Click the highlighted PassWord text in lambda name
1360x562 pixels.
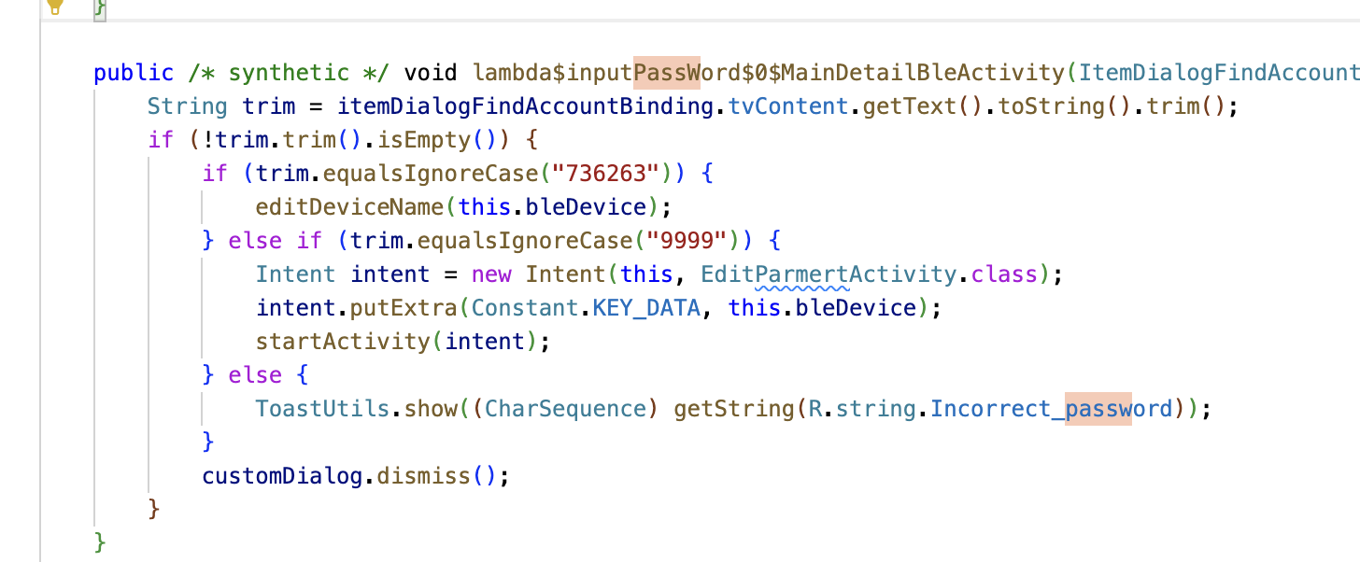pyautogui.click(x=667, y=73)
